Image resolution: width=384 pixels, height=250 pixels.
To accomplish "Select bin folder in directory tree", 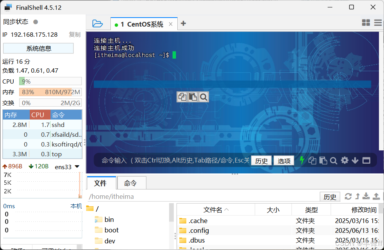I will [105, 220].
